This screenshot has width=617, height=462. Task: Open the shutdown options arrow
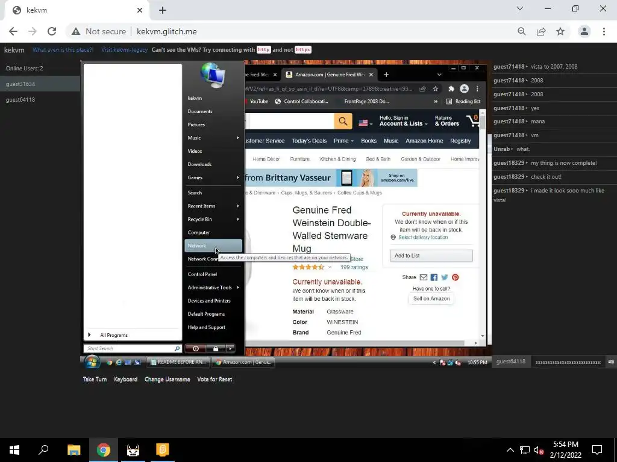tap(230, 348)
